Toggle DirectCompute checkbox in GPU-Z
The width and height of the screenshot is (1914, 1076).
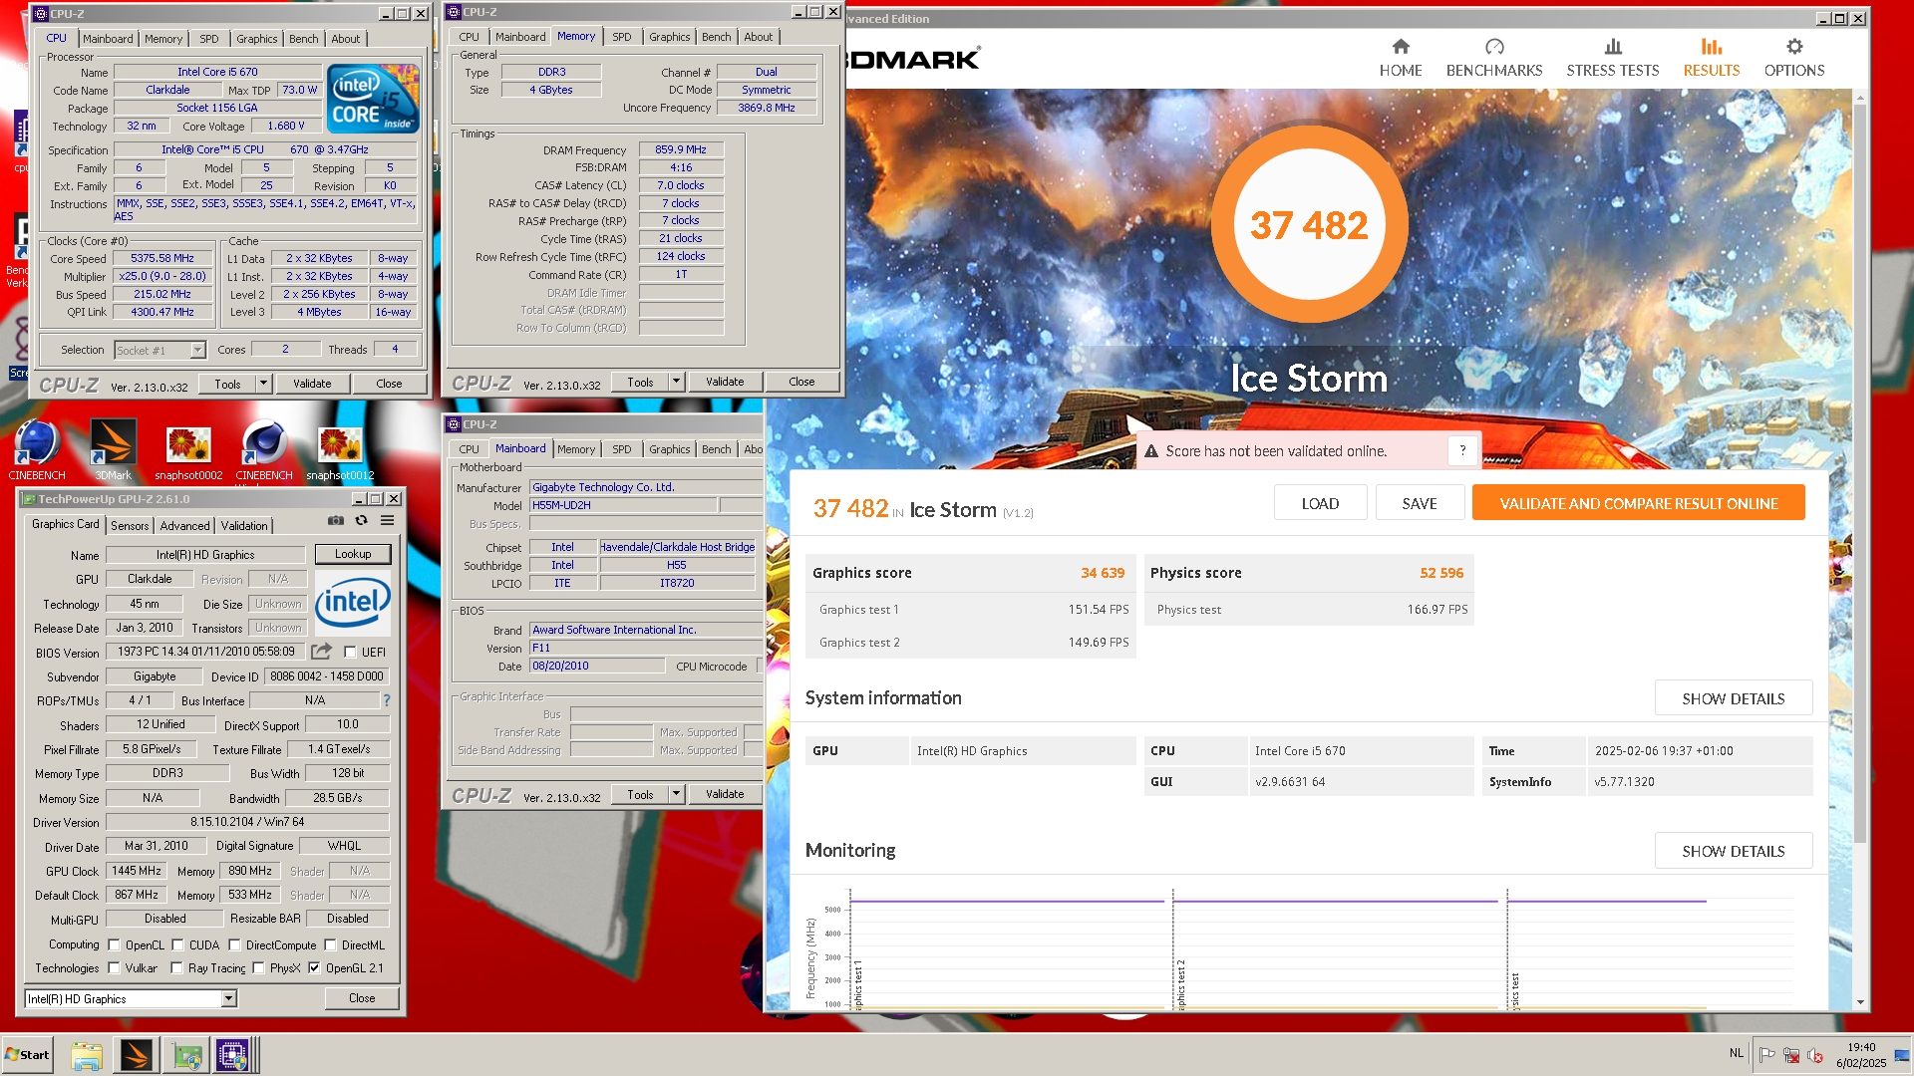(234, 944)
